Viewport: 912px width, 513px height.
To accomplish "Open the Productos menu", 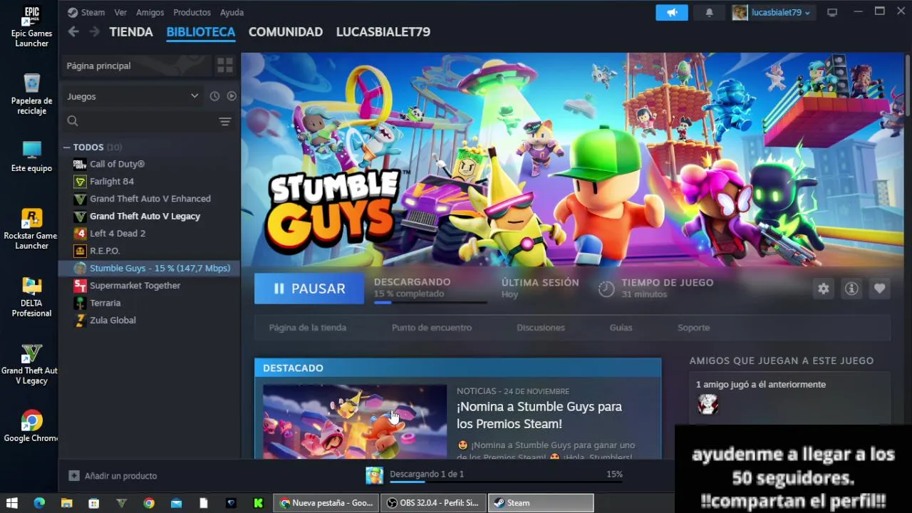I will 192,12.
